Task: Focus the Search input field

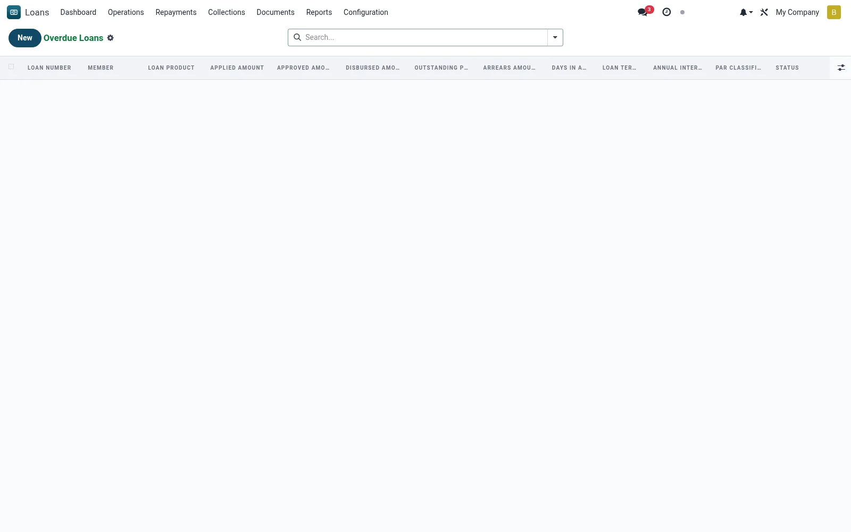Action: tap(424, 37)
